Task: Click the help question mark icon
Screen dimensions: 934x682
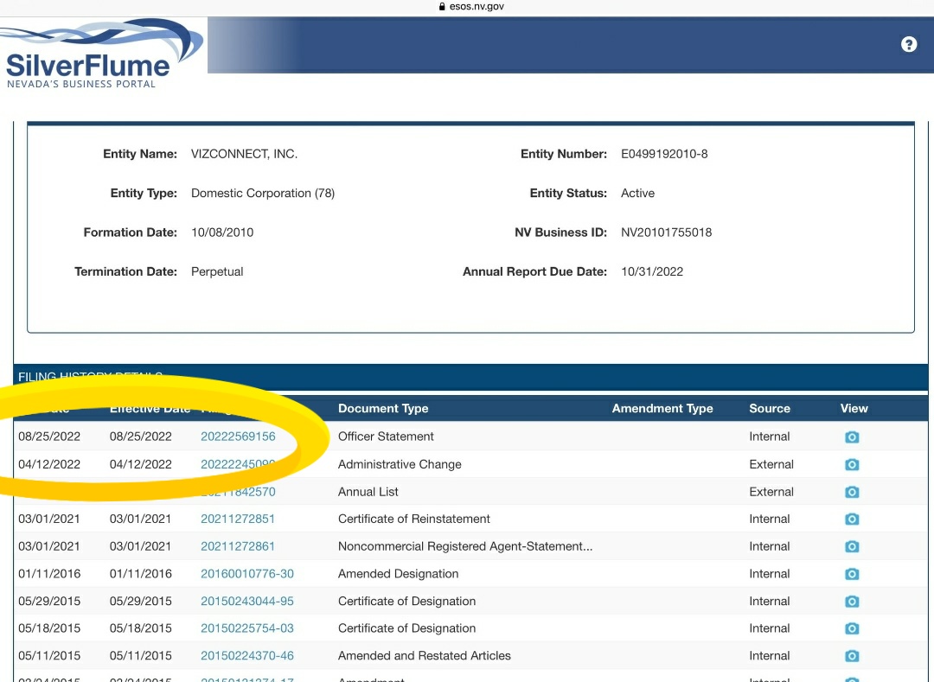Action: point(908,45)
